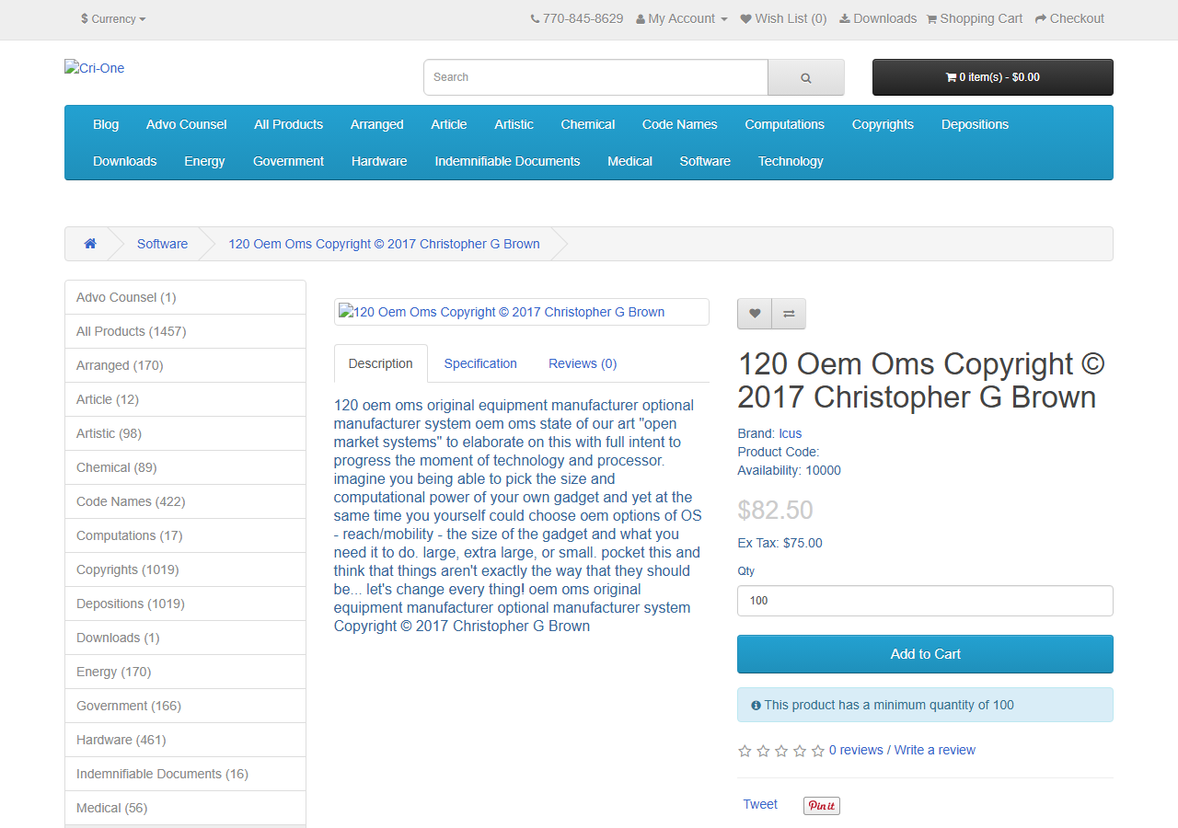
Task: Open Chemical in the navigation menu
Action: pyautogui.click(x=588, y=124)
